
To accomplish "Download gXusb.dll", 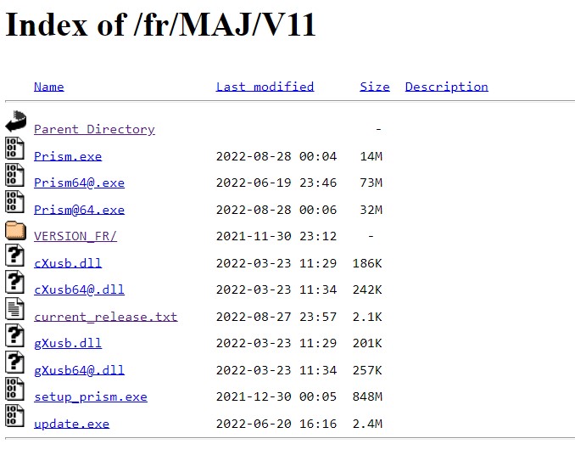I will pos(67,343).
